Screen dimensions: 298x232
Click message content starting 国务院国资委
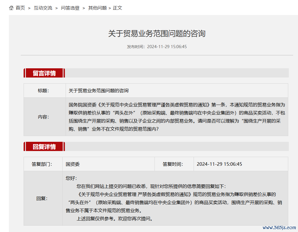click(177, 117)
